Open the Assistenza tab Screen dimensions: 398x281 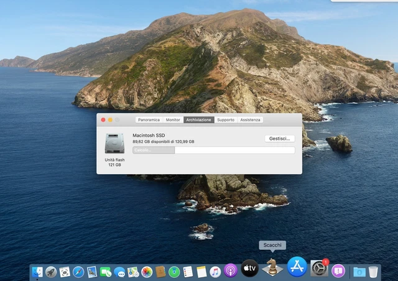click(250, 120)
